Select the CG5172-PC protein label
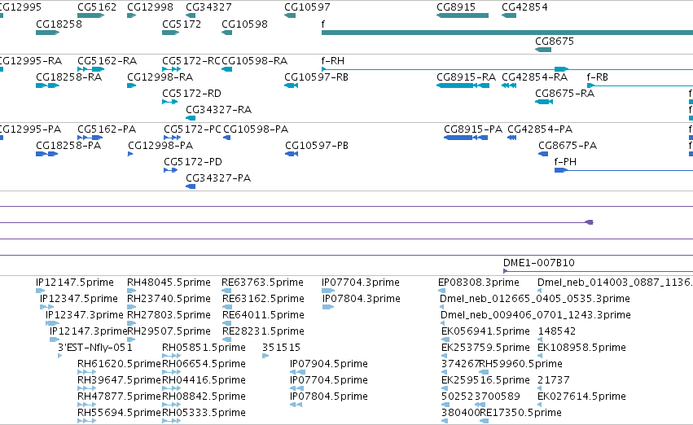 [x=192, y=129]
